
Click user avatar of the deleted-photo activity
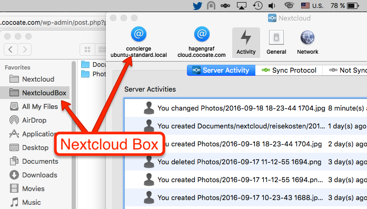(x=149, y=162)
